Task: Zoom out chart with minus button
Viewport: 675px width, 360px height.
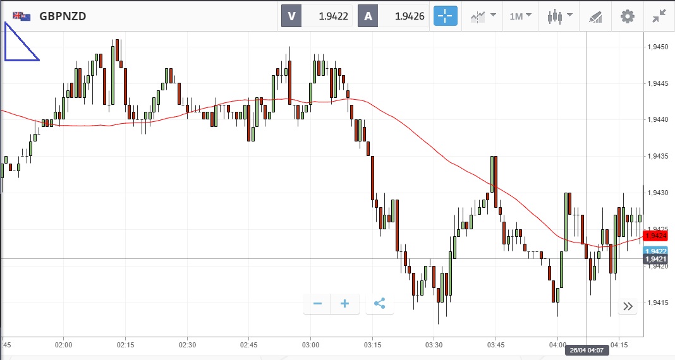Action: tap(317, 304)
